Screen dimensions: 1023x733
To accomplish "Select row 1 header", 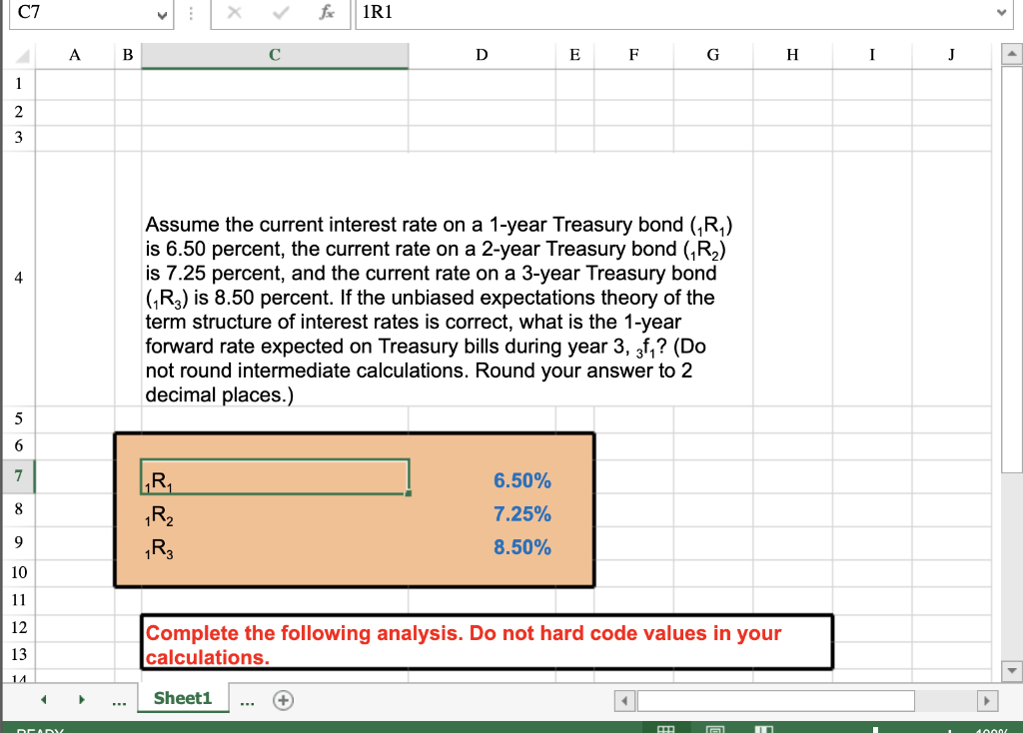I will pos(18,84).
